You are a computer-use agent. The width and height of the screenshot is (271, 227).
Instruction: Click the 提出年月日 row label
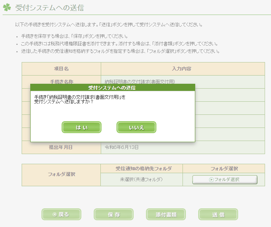point(61,147)
